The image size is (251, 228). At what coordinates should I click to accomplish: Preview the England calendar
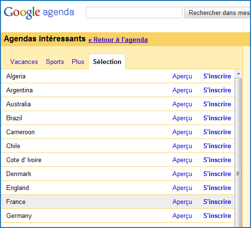pyautogui.click(x=182, y=188)
